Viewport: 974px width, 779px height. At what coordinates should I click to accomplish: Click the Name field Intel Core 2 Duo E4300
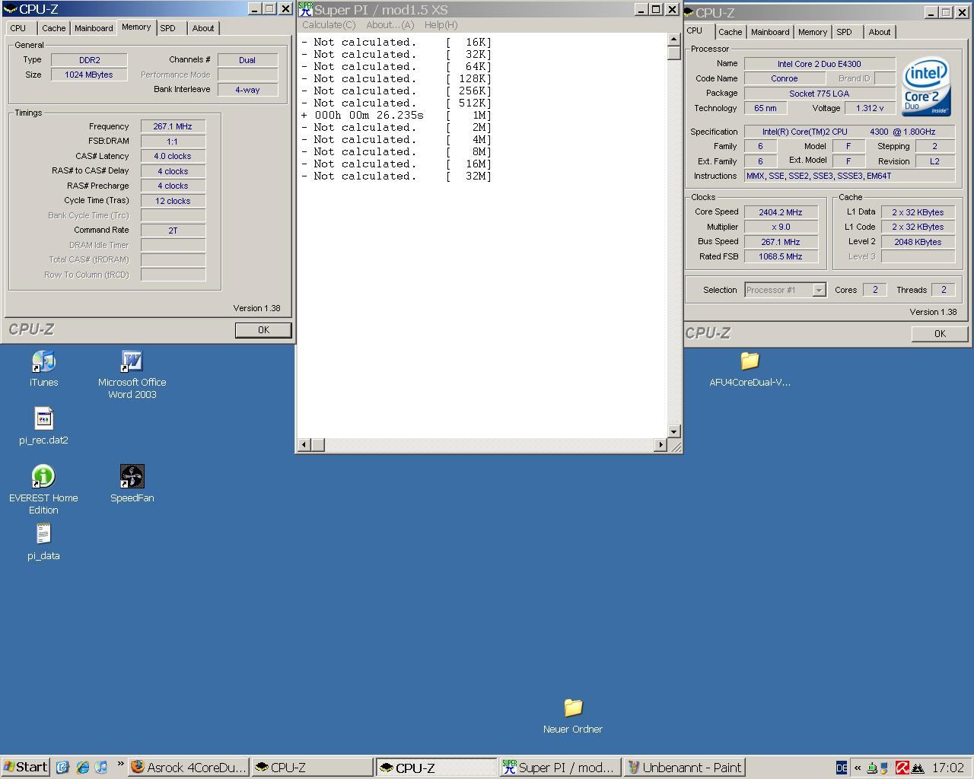[x=820, y=64]
